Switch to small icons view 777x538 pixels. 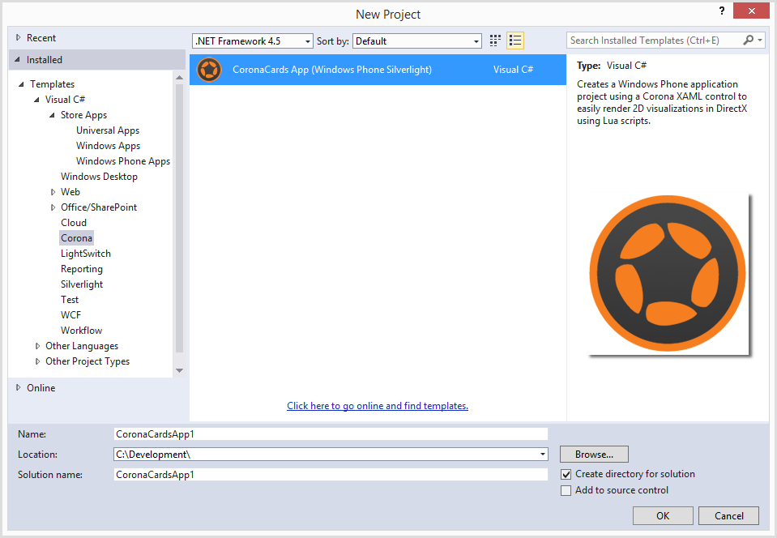(494, 41)
